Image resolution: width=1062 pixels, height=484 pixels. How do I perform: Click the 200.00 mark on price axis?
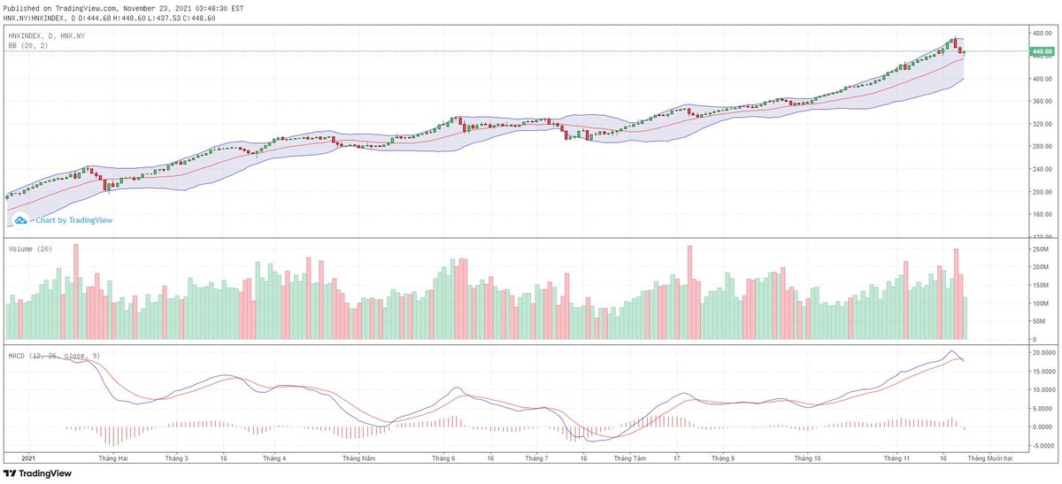click(1043, 192)
